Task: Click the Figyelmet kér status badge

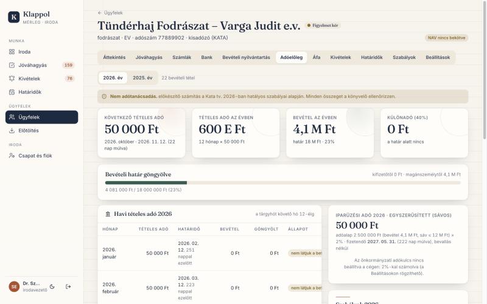Action: click(x=323, y=26)
